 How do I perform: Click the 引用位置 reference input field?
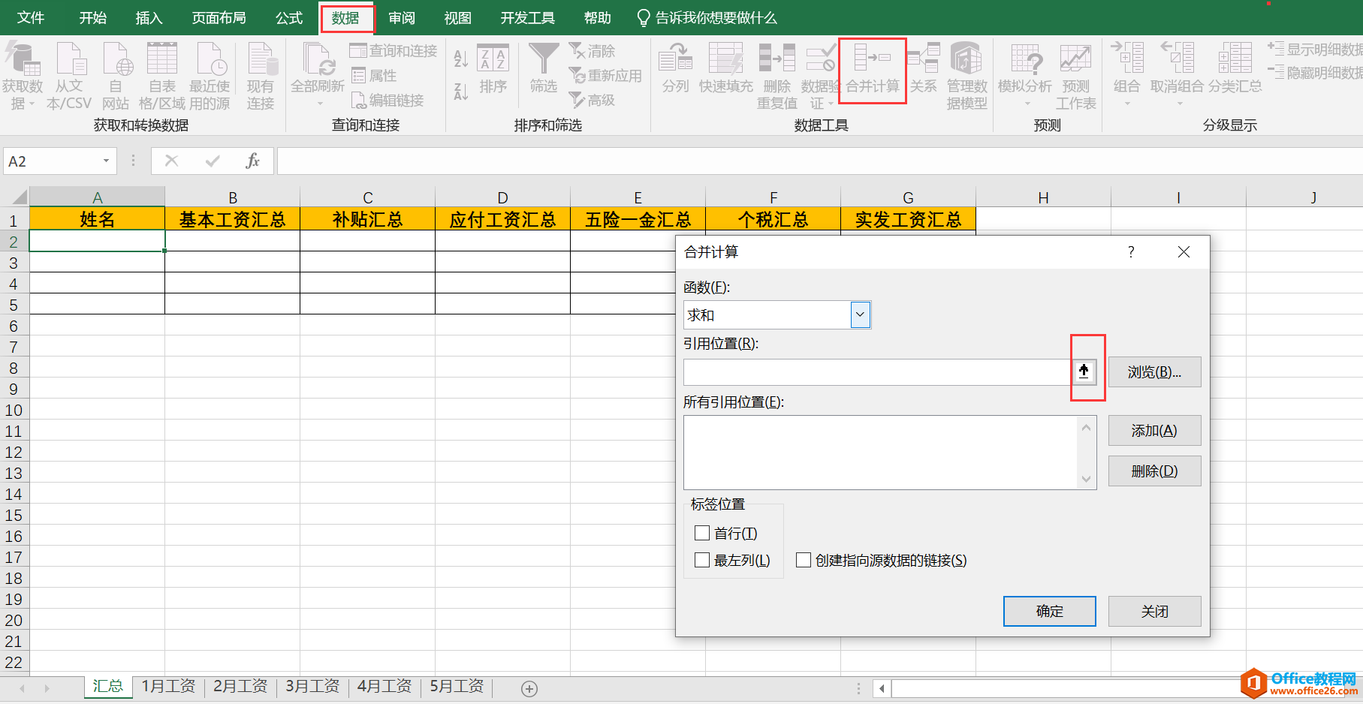tap(878, 372)
